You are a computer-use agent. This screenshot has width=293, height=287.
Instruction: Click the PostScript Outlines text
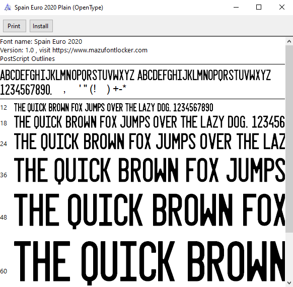(28, 59)
